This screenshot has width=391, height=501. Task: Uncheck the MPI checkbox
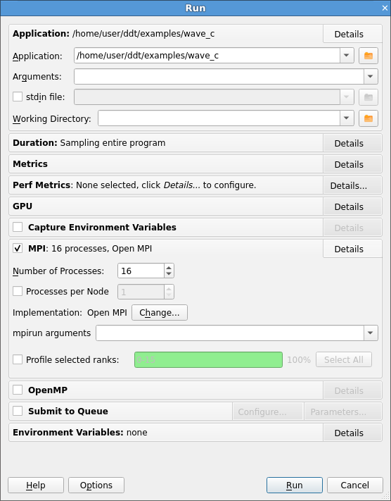[18, 248]
